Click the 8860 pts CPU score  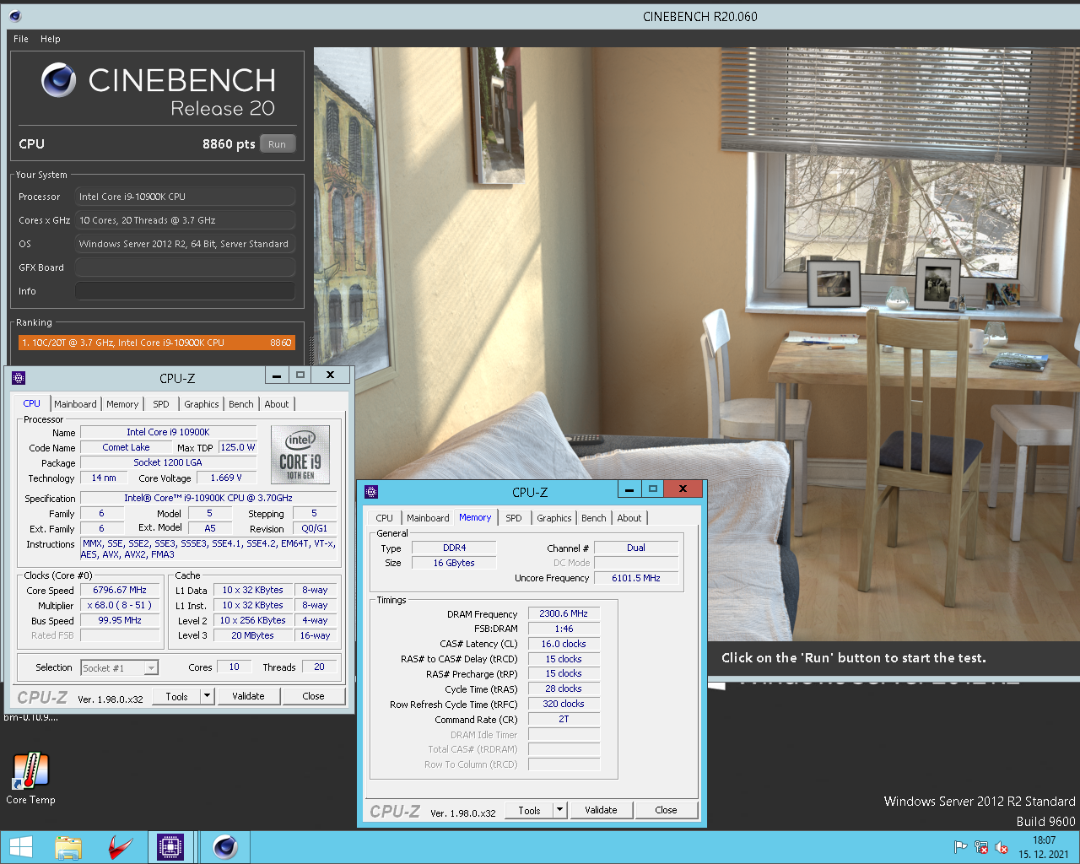(x=229, y=144)
